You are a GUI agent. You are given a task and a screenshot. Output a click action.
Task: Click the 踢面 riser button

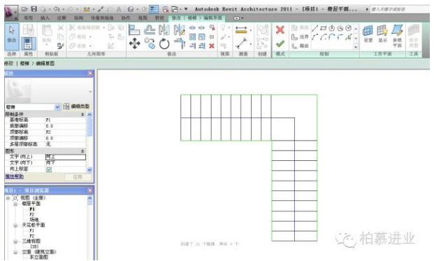coord(300,45)
